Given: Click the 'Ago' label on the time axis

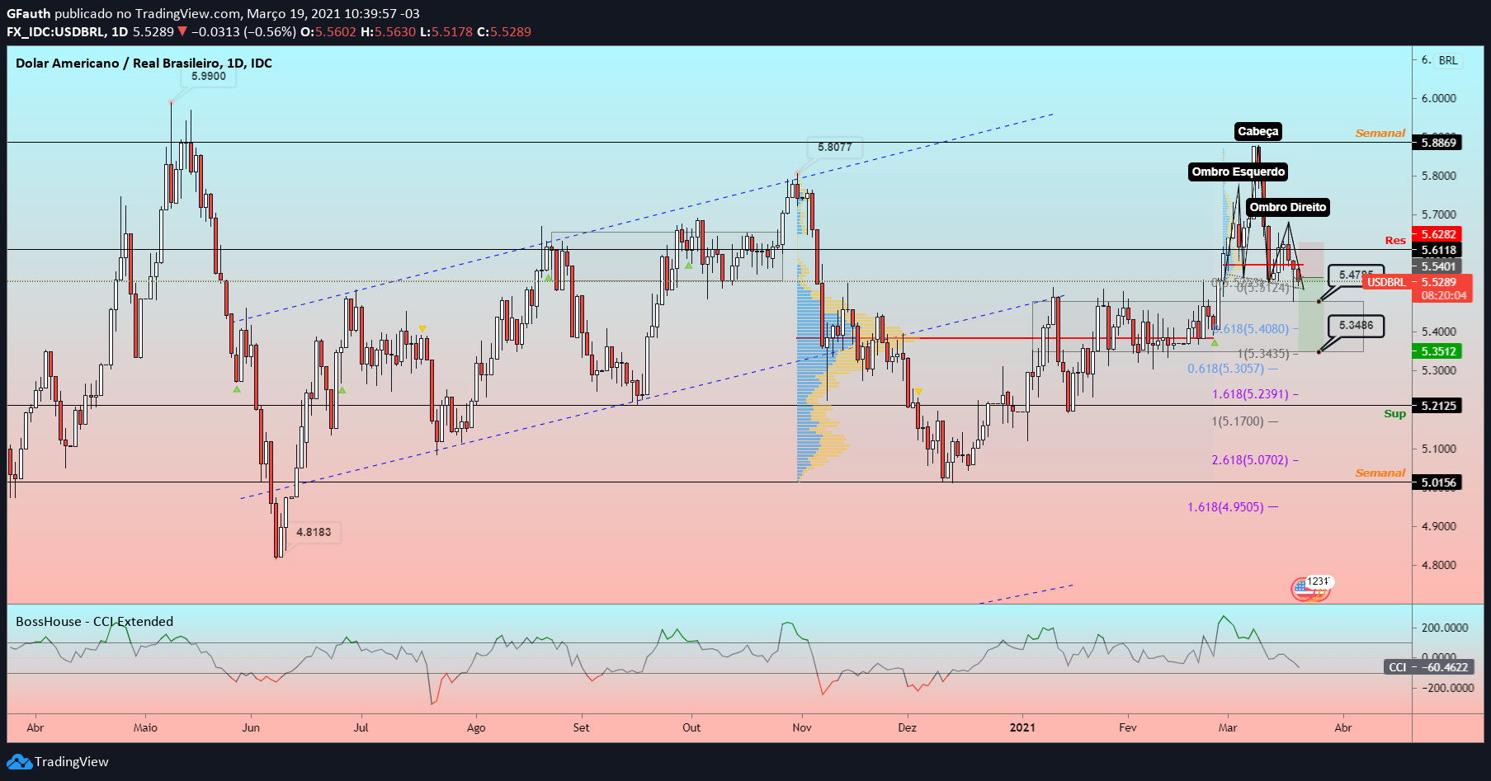Looking at the screenshot, I should (476, 728).
